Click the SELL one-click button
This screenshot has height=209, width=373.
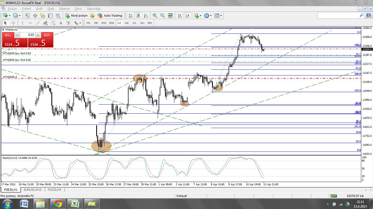pyautogui.click(x=8, y=35)
